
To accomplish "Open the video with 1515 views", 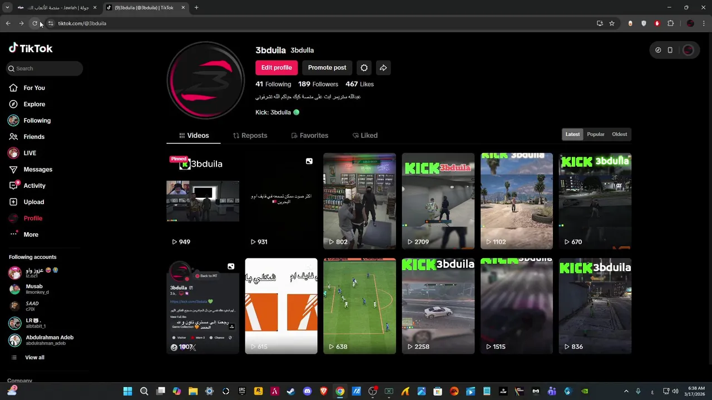I will click(517, 306).
